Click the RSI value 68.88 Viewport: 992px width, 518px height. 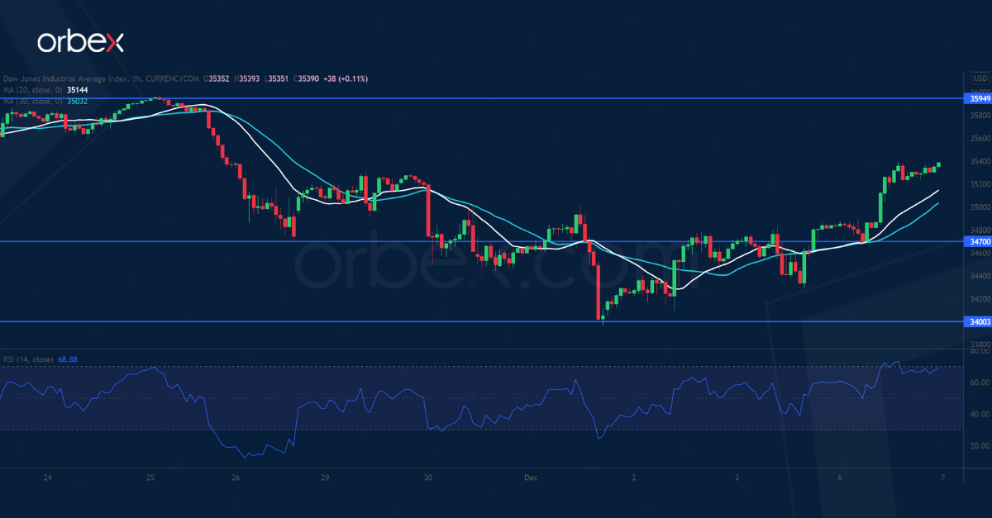pyautogui.click(x=68, y=359)
